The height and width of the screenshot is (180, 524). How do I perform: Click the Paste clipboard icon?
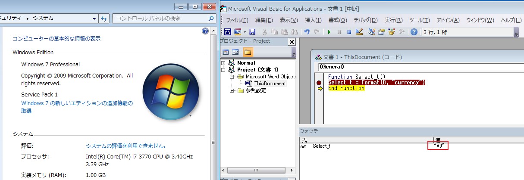(x=285, y=32)
